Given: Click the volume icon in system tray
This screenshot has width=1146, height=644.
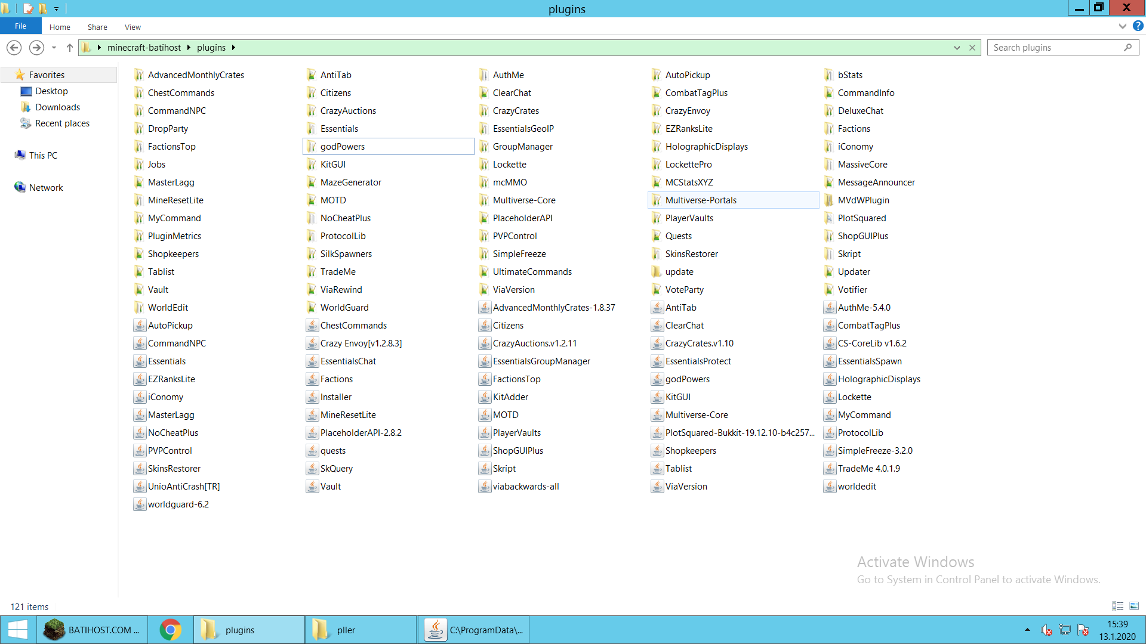Looking at the screenshot, I should click(1046, 630).
